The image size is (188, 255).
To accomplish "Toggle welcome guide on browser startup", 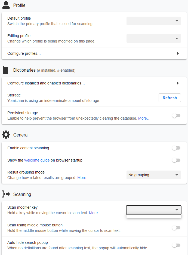I will (x=176, y=160).
